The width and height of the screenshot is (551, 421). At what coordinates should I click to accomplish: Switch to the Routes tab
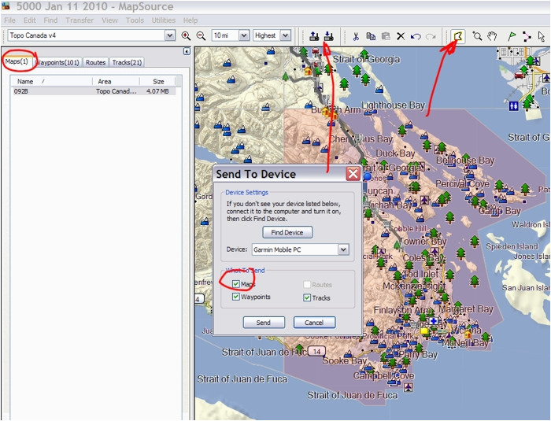95,62
